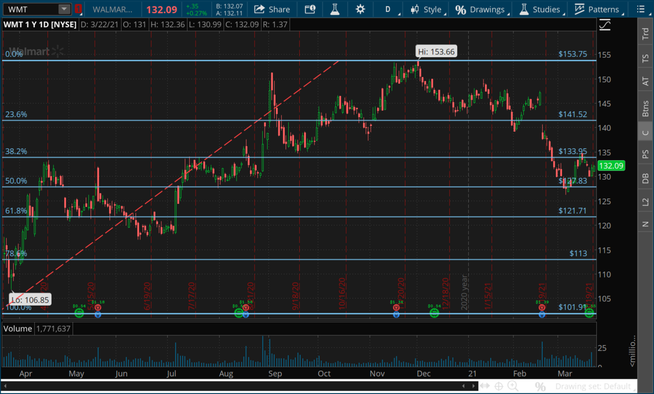Click the zoom-in magnifier icon
Image resolution: width=654 pixels, height=394 pixels.
coord(513,386)
